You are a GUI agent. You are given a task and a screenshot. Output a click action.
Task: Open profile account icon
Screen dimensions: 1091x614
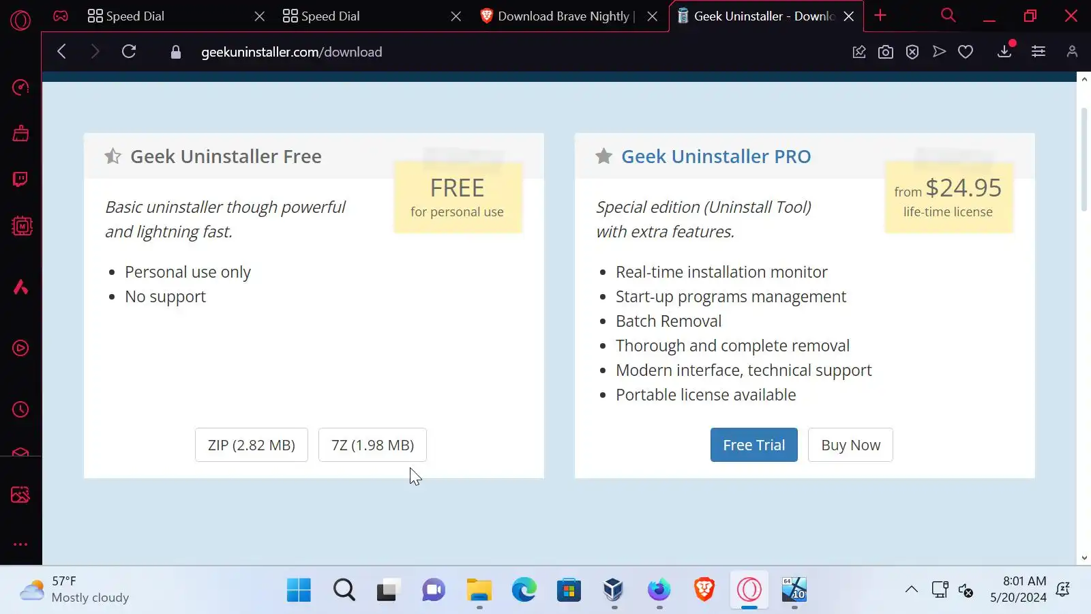pyautogui.click(x=1072, y=52)
